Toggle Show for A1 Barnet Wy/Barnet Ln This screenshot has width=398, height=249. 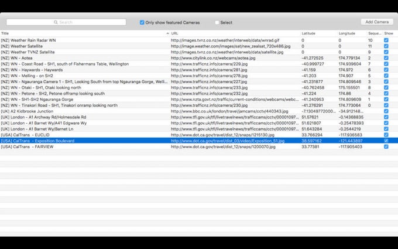click(386, 129)
